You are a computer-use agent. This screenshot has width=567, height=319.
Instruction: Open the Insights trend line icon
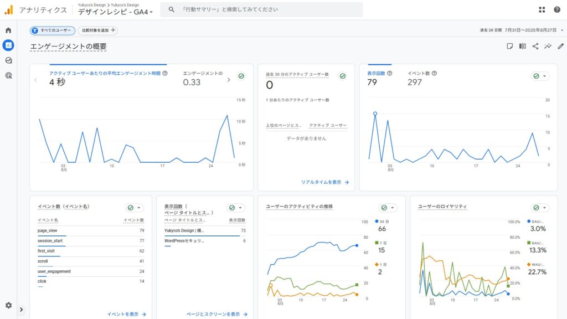point(548,46)
